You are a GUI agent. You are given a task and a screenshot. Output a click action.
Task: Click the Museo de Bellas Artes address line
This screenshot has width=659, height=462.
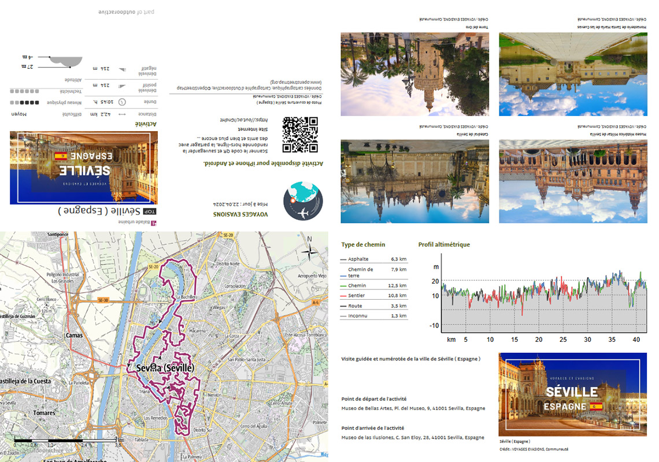[413, 408]
